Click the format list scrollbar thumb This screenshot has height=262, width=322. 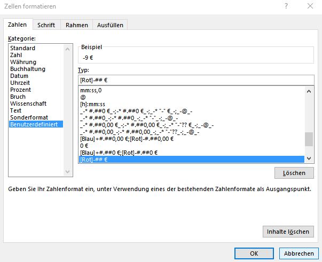click(309, 139)
